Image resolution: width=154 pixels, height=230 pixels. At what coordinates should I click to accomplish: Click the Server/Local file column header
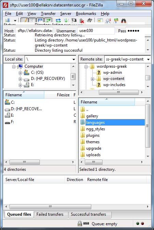[x=34, y=180]
